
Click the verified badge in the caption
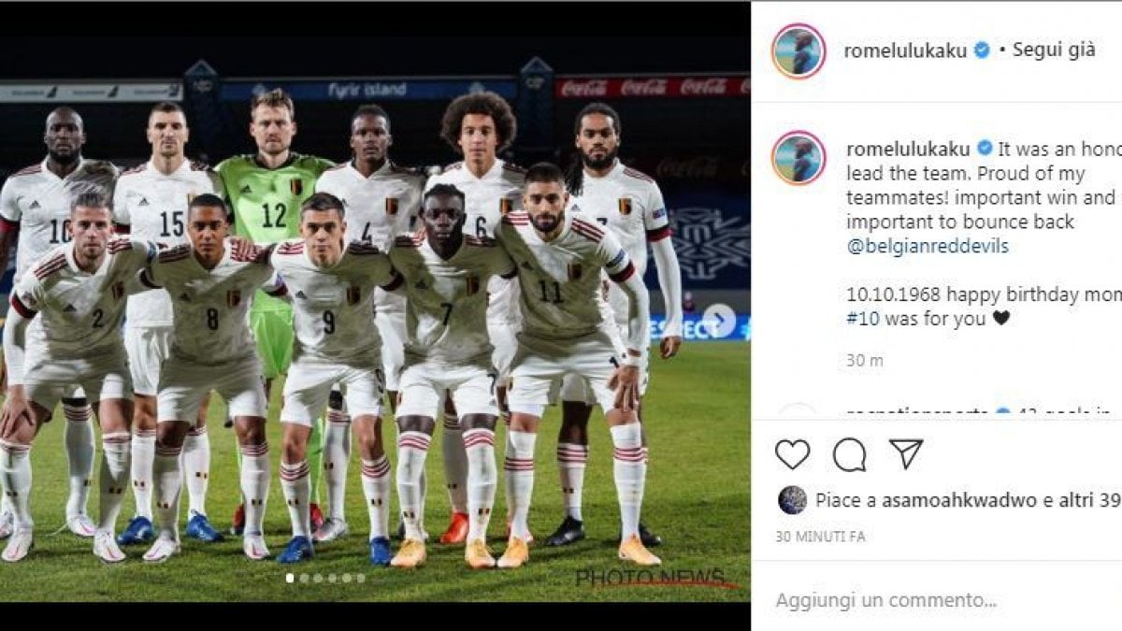(x=985, y=149)
